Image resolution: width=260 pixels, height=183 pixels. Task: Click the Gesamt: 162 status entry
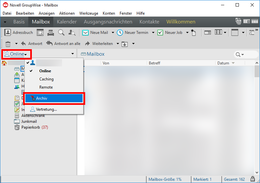coord(234,179)
